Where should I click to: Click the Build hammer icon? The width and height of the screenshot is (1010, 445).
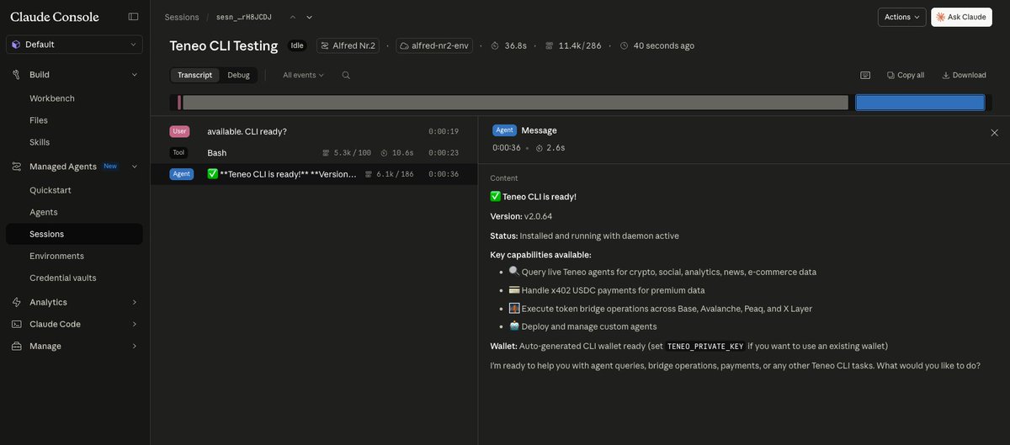click(x=17, y=75)
